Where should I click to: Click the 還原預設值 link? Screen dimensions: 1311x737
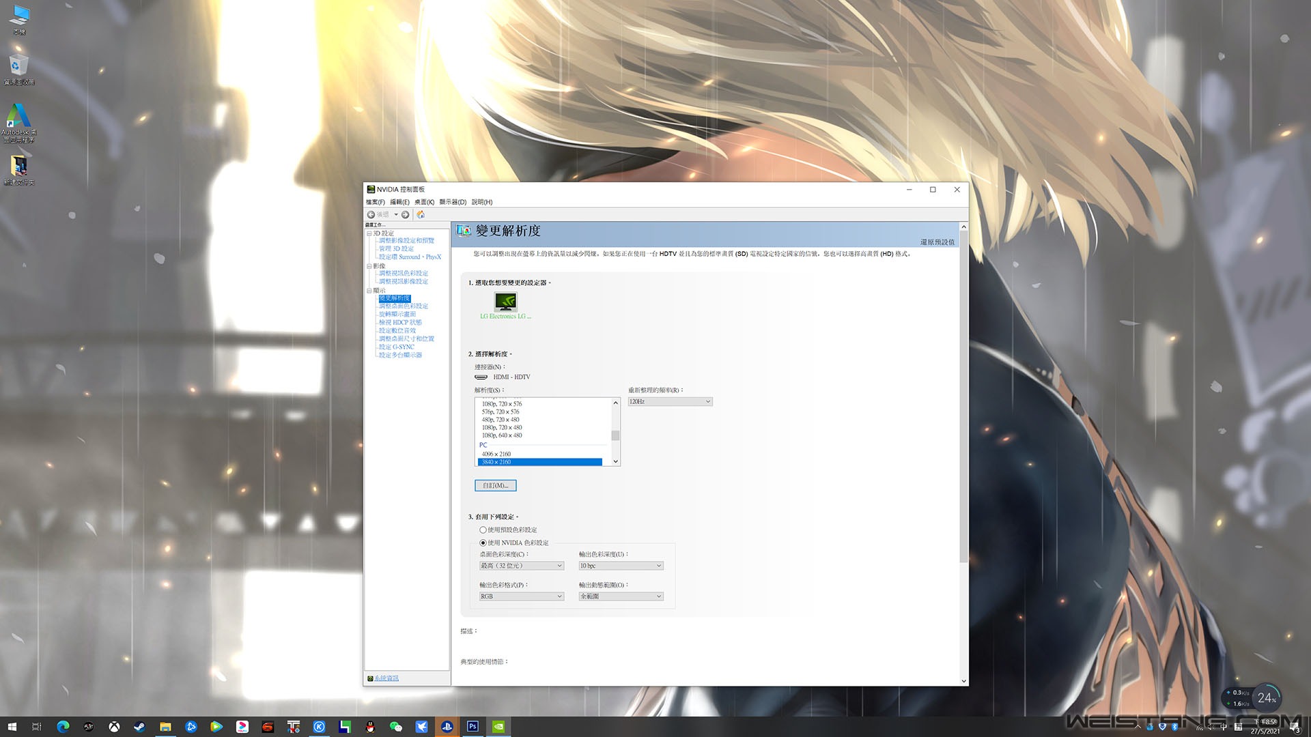click(x=938, y=242)
